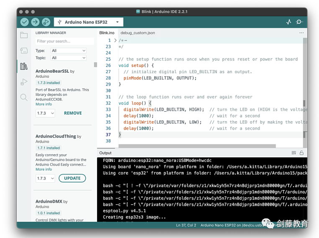
Task: Open the Boards Manager sidebar icon
Action: coord(24,51)
